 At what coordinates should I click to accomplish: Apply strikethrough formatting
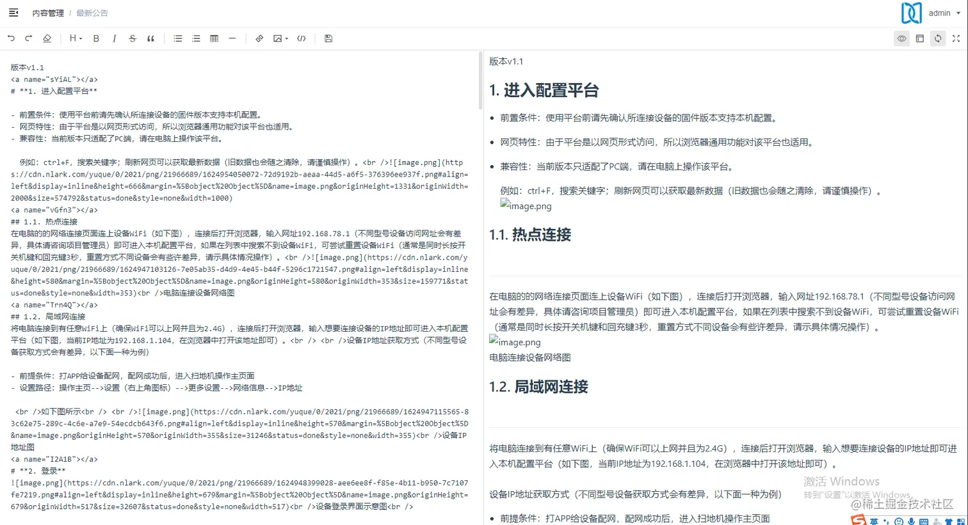click(133, 38)
